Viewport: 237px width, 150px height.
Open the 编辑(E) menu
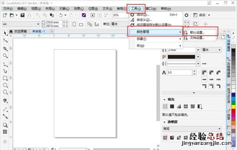coord(22,9)
